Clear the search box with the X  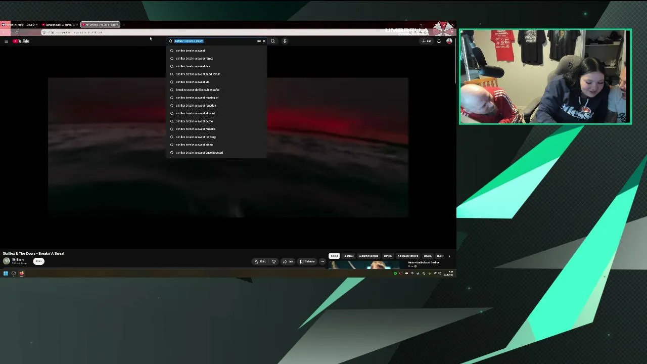click(264, 41)
